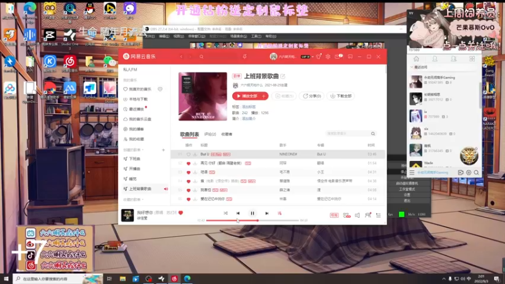
Task: Collapse the created playlists section
Action: pyautogui.click(x=133, y=150)
